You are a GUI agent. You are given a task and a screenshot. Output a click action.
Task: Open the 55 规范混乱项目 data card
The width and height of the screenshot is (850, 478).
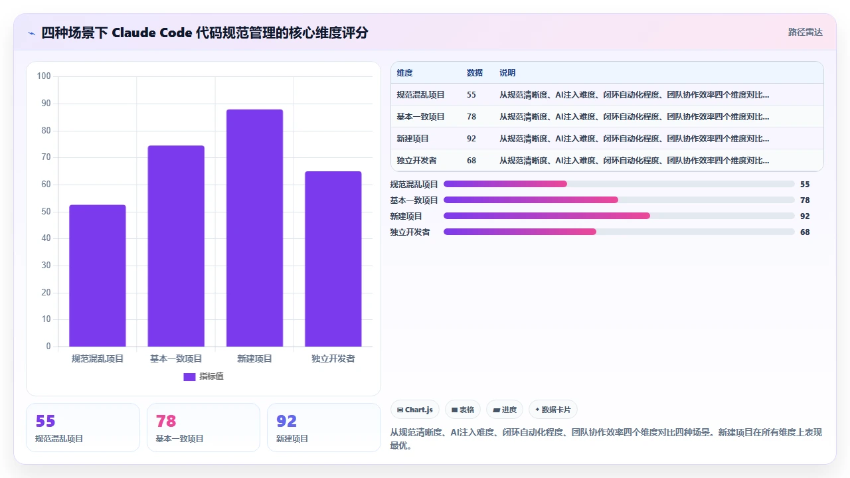(x=83, y=428)
